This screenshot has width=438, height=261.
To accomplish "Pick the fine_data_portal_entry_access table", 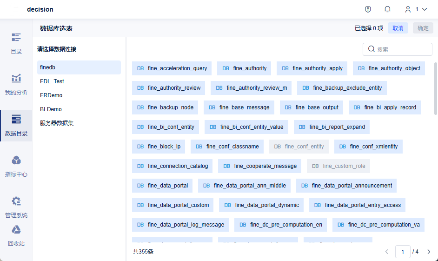I will click(357, 205).
